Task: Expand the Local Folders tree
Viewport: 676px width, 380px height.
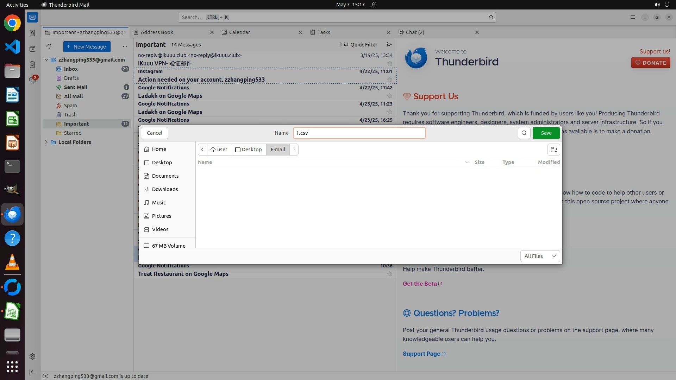Action: point(46,142)
